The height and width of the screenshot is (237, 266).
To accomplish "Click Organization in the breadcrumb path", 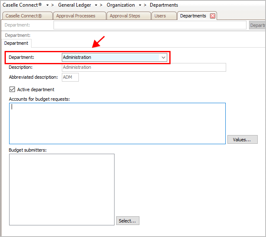I will pyautogui.click(x=120, y=5).
